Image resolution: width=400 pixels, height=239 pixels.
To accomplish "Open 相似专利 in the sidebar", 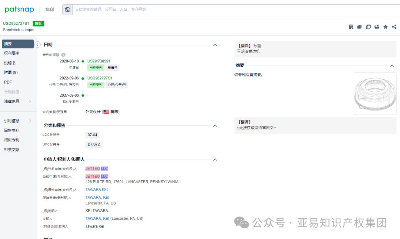I will point(12,140).
